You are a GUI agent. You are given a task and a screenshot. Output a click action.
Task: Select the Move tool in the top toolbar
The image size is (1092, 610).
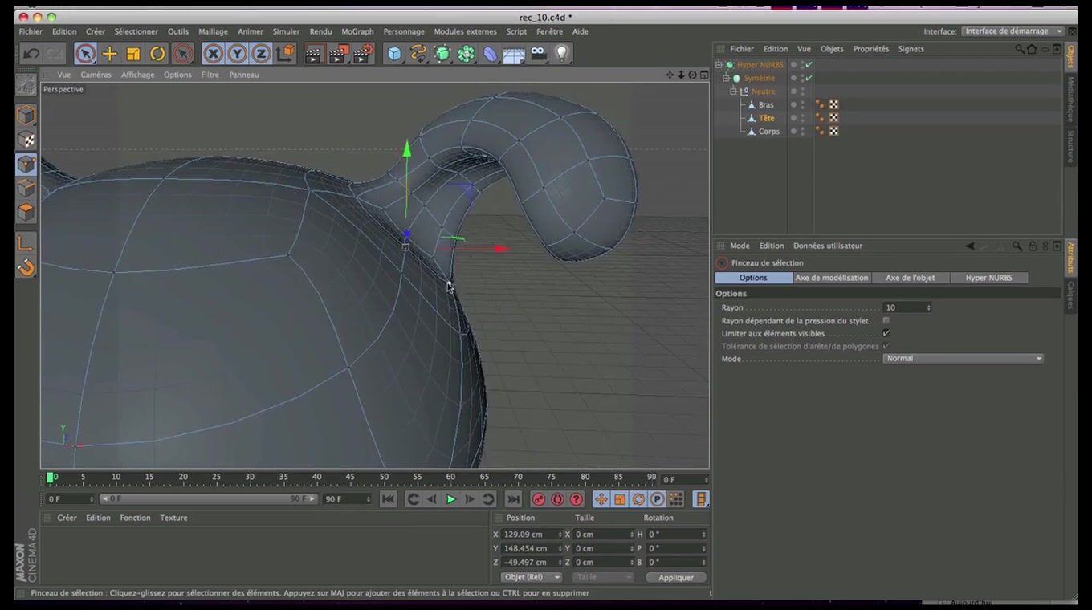[109, 54]
